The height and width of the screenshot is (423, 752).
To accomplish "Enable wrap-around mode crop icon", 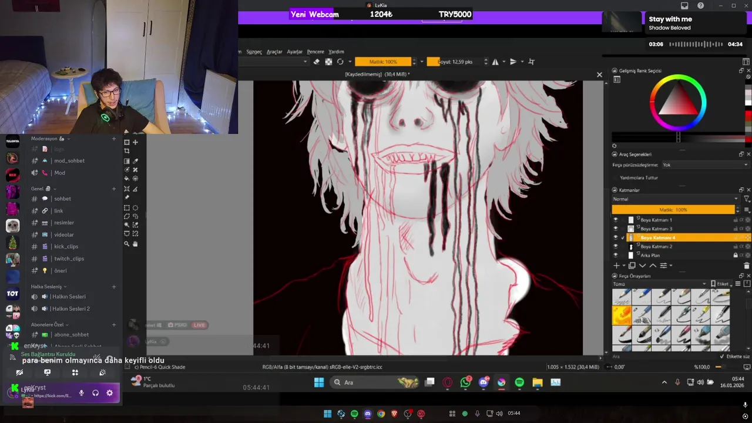I will [x=531, y=62].
